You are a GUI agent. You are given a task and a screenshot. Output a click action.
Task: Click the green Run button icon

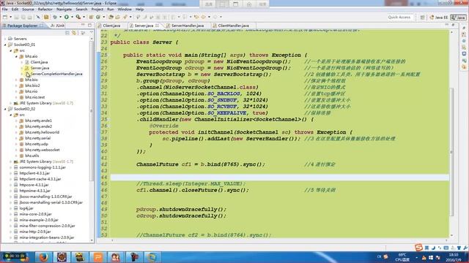[x=67, y=18]
